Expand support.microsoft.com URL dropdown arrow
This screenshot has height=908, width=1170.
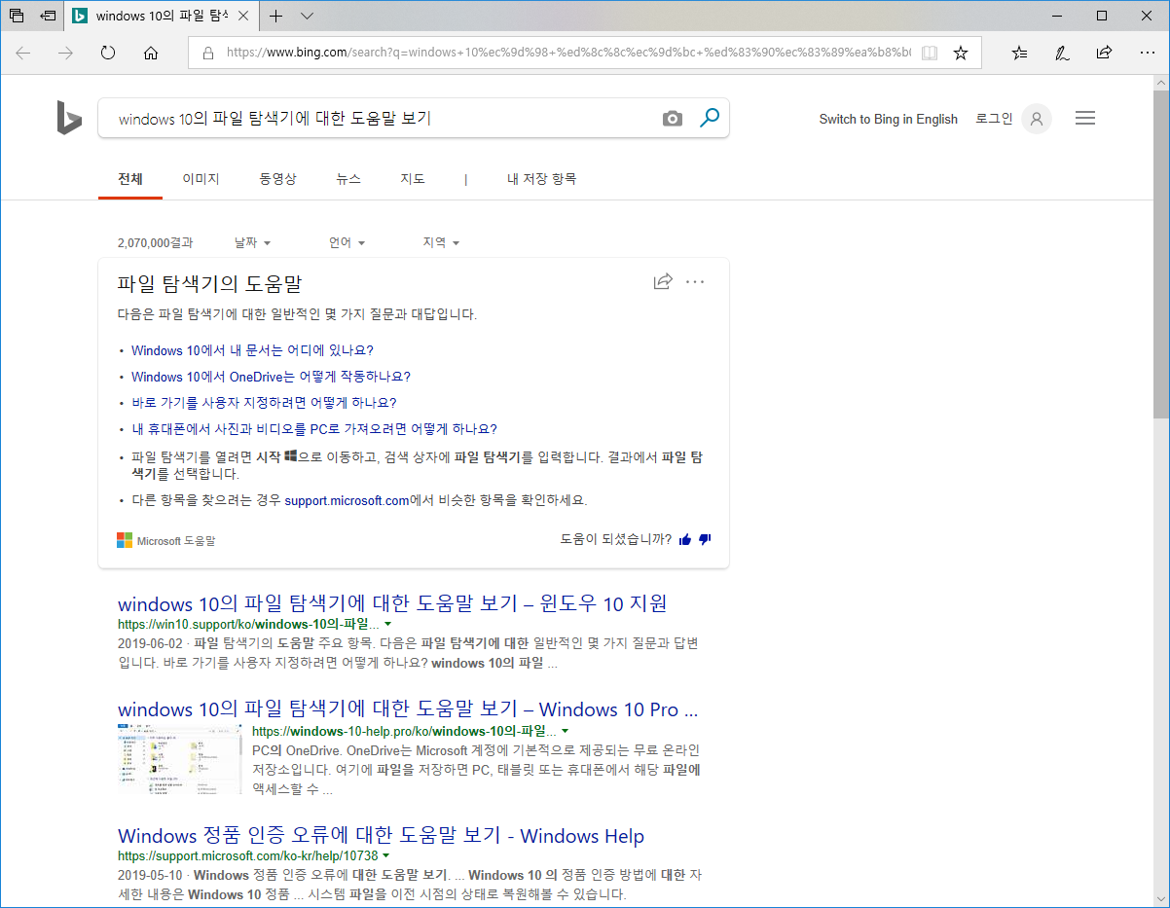385,856
